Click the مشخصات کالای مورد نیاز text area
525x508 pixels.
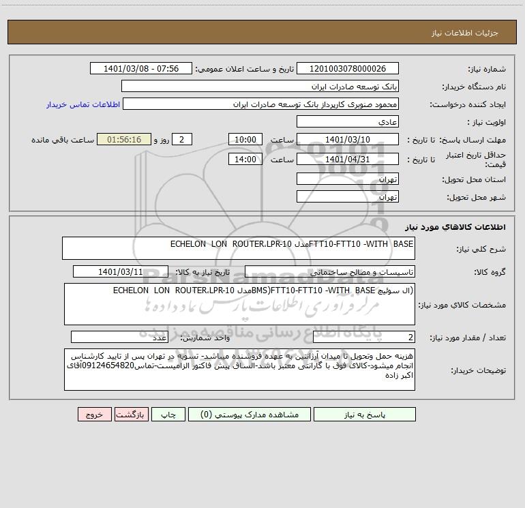pos(239,304)
